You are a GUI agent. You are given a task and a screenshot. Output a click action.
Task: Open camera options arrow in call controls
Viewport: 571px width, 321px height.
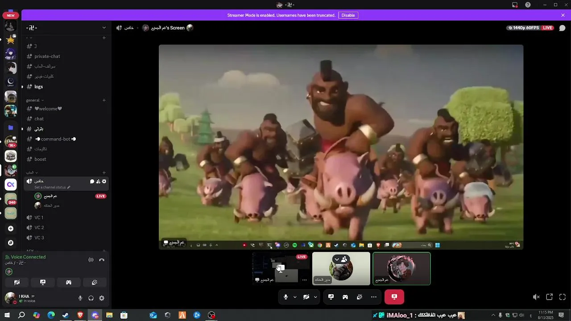pyautogui.click(x=315, y=297)
